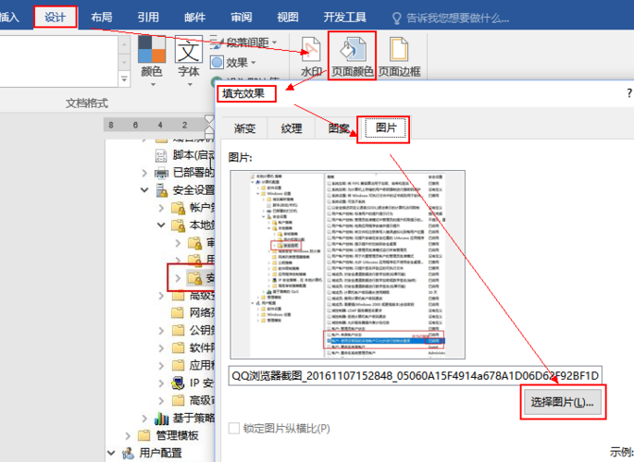Collapse the 安全设置 tree node
Screen dimensions: 634x462
click(144, 189)
